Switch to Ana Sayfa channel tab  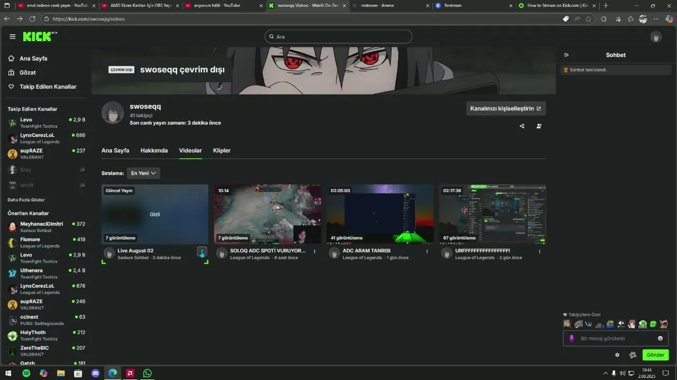tap(115, 150)
